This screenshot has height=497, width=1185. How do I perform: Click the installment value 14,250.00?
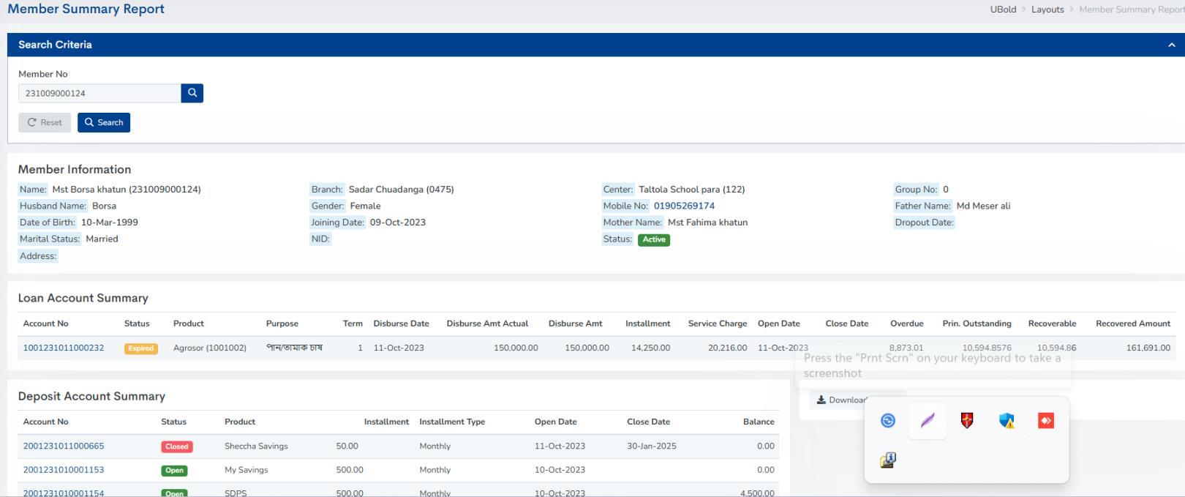coord(650,348)
